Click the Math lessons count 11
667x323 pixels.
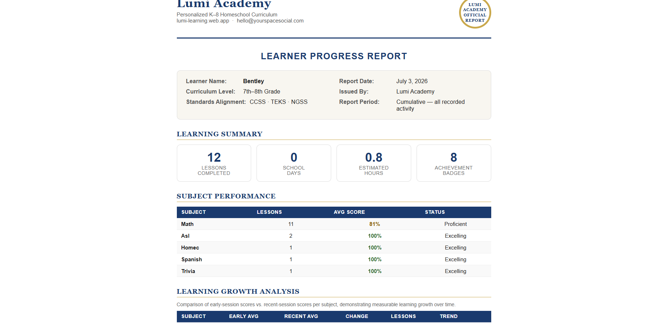tap(291, 224)
